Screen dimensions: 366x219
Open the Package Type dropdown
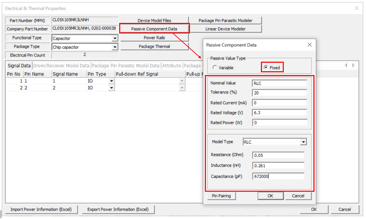(x=115, y=47)
